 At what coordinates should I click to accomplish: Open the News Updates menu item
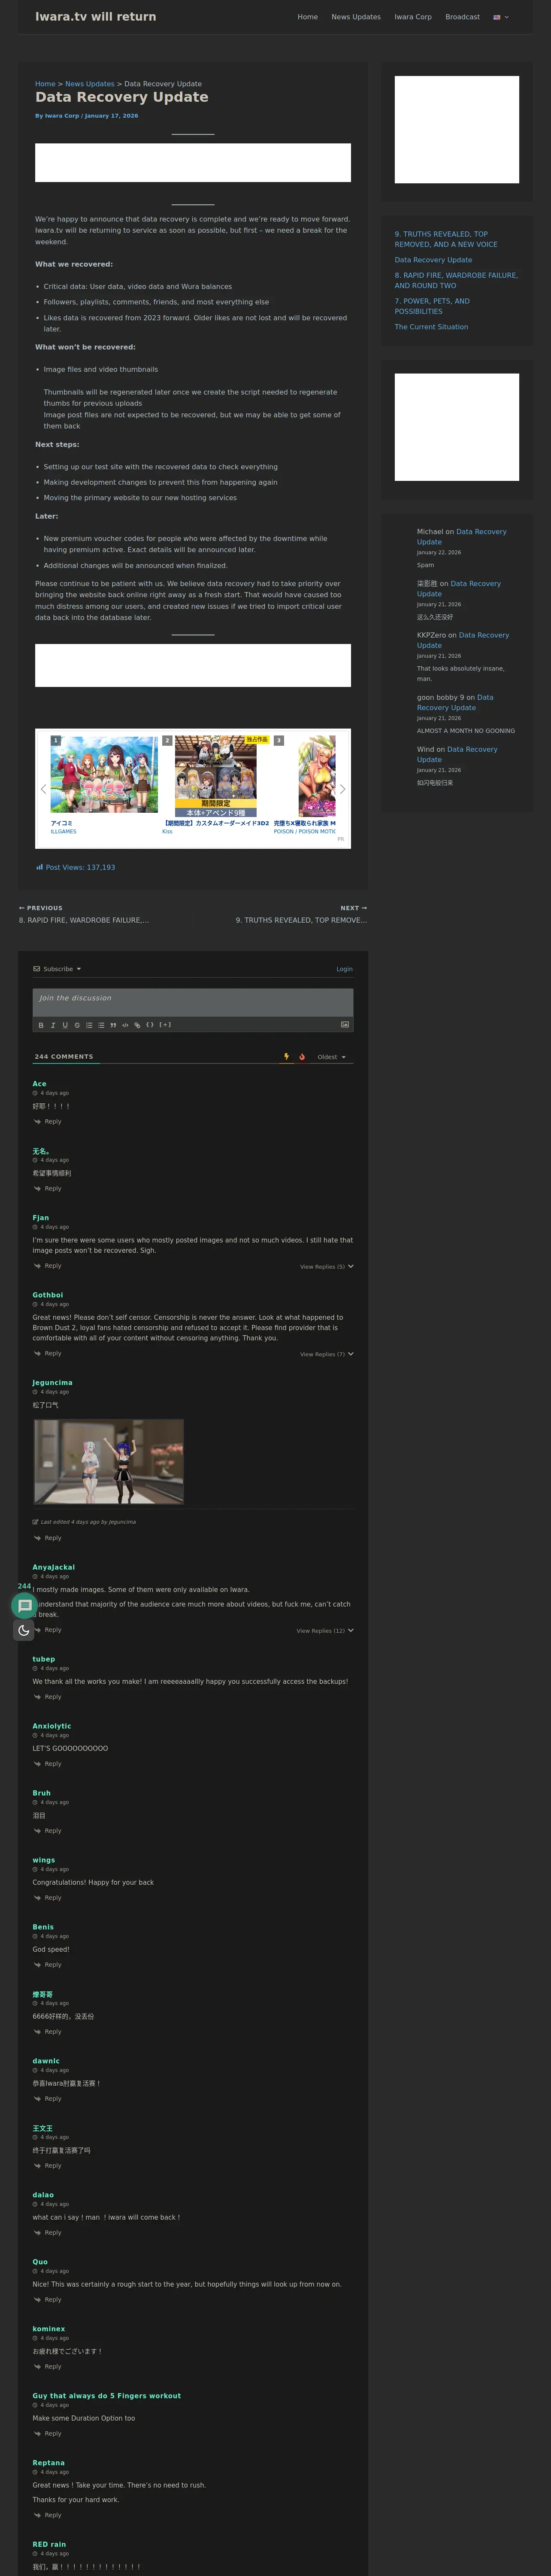356,17
